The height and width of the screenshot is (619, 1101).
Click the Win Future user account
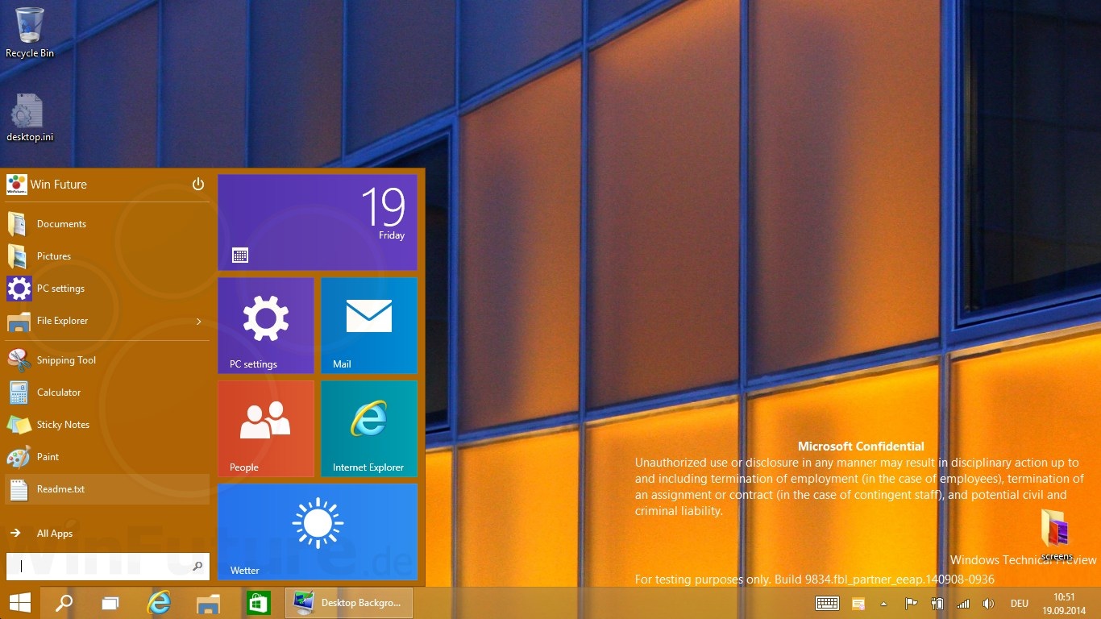tap(48, 185)
